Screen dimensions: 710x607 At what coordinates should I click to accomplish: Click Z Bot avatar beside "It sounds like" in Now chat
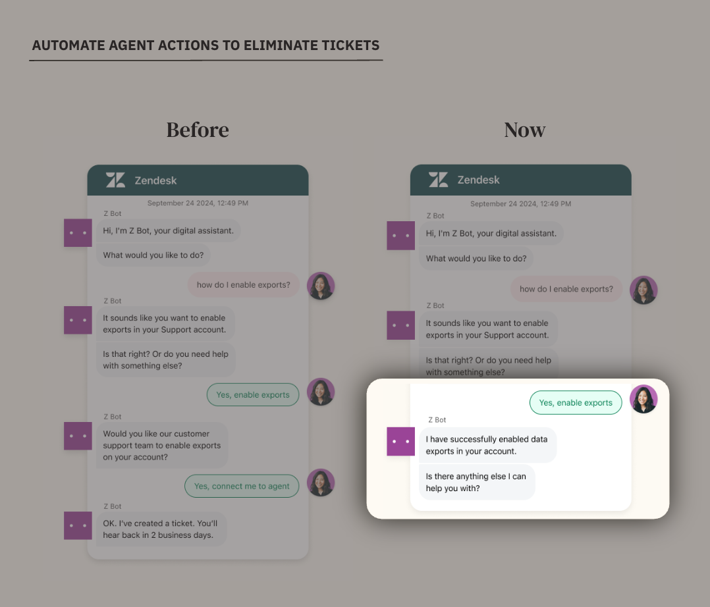click(x=400, y=325)
